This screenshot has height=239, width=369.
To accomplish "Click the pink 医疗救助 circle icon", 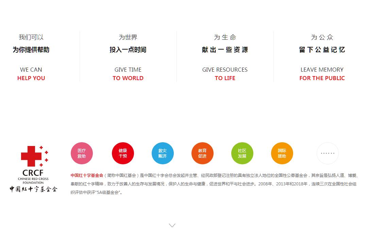I will tap(82, 153).
